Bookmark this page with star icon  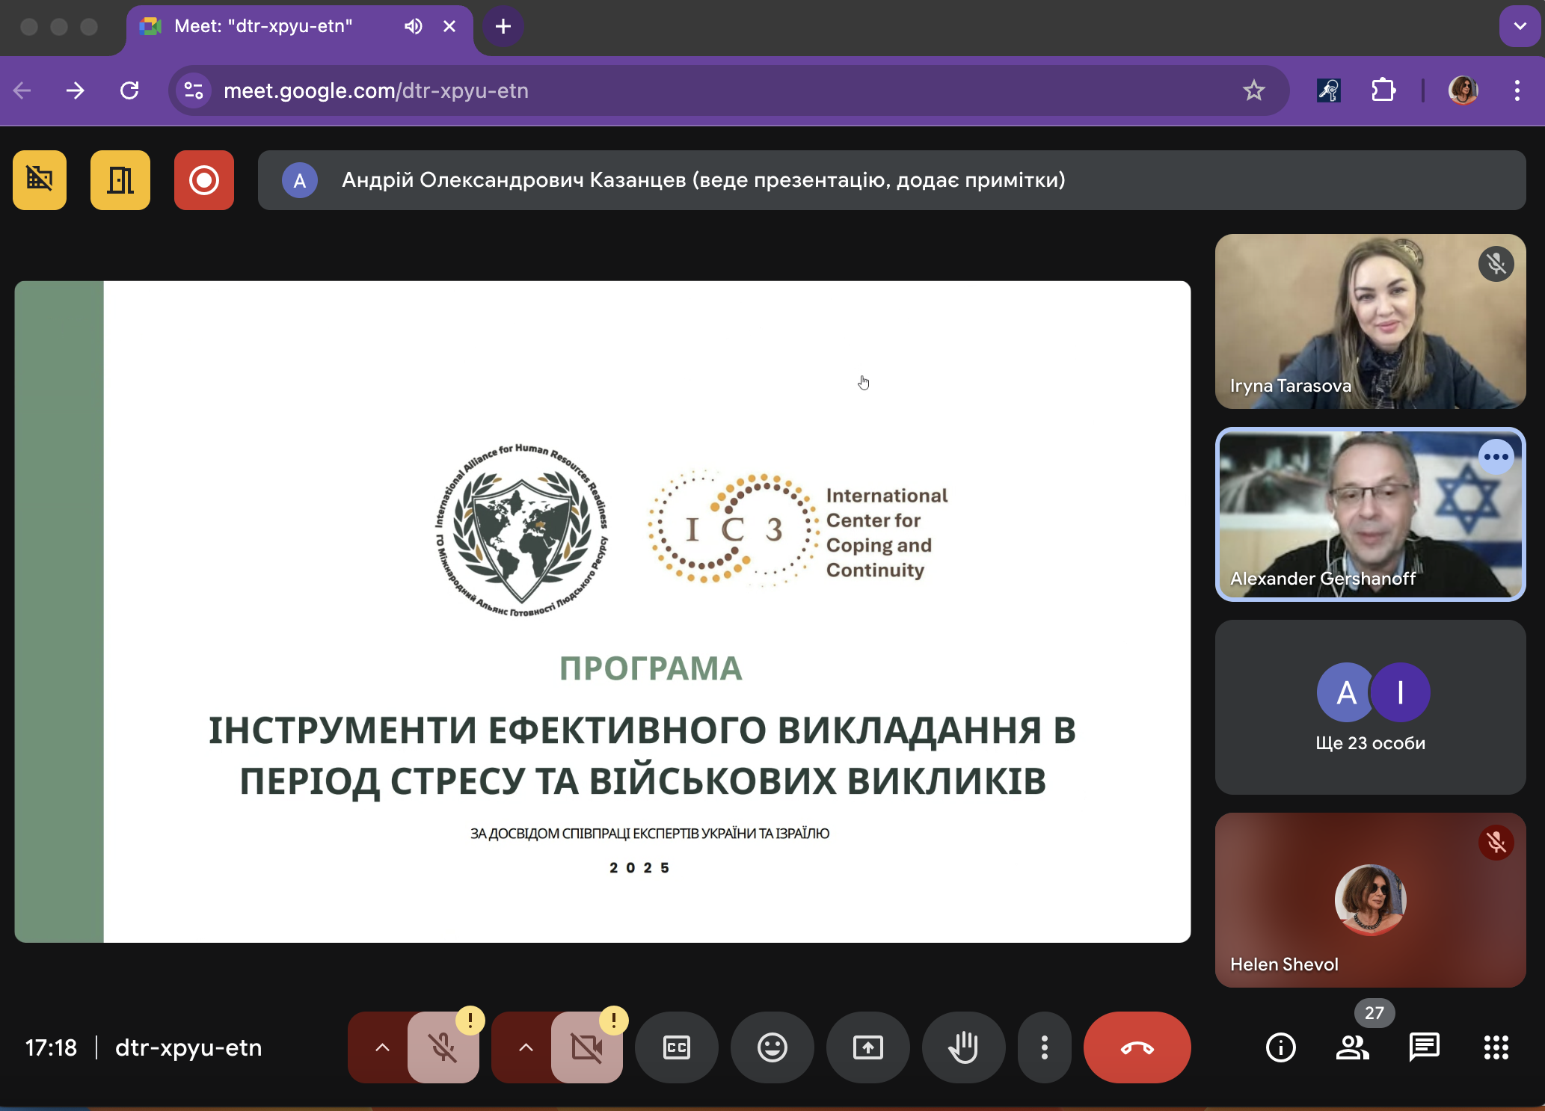coord(1254,90)
